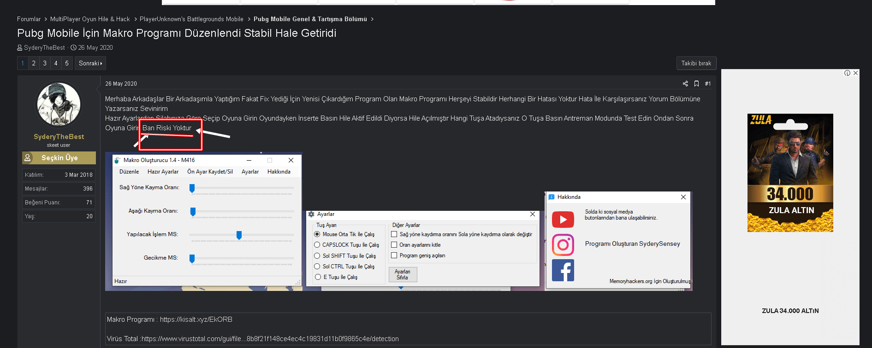Click the share icon on post #1
This screenshot has width=872, height=348.
tap(685, 84)
